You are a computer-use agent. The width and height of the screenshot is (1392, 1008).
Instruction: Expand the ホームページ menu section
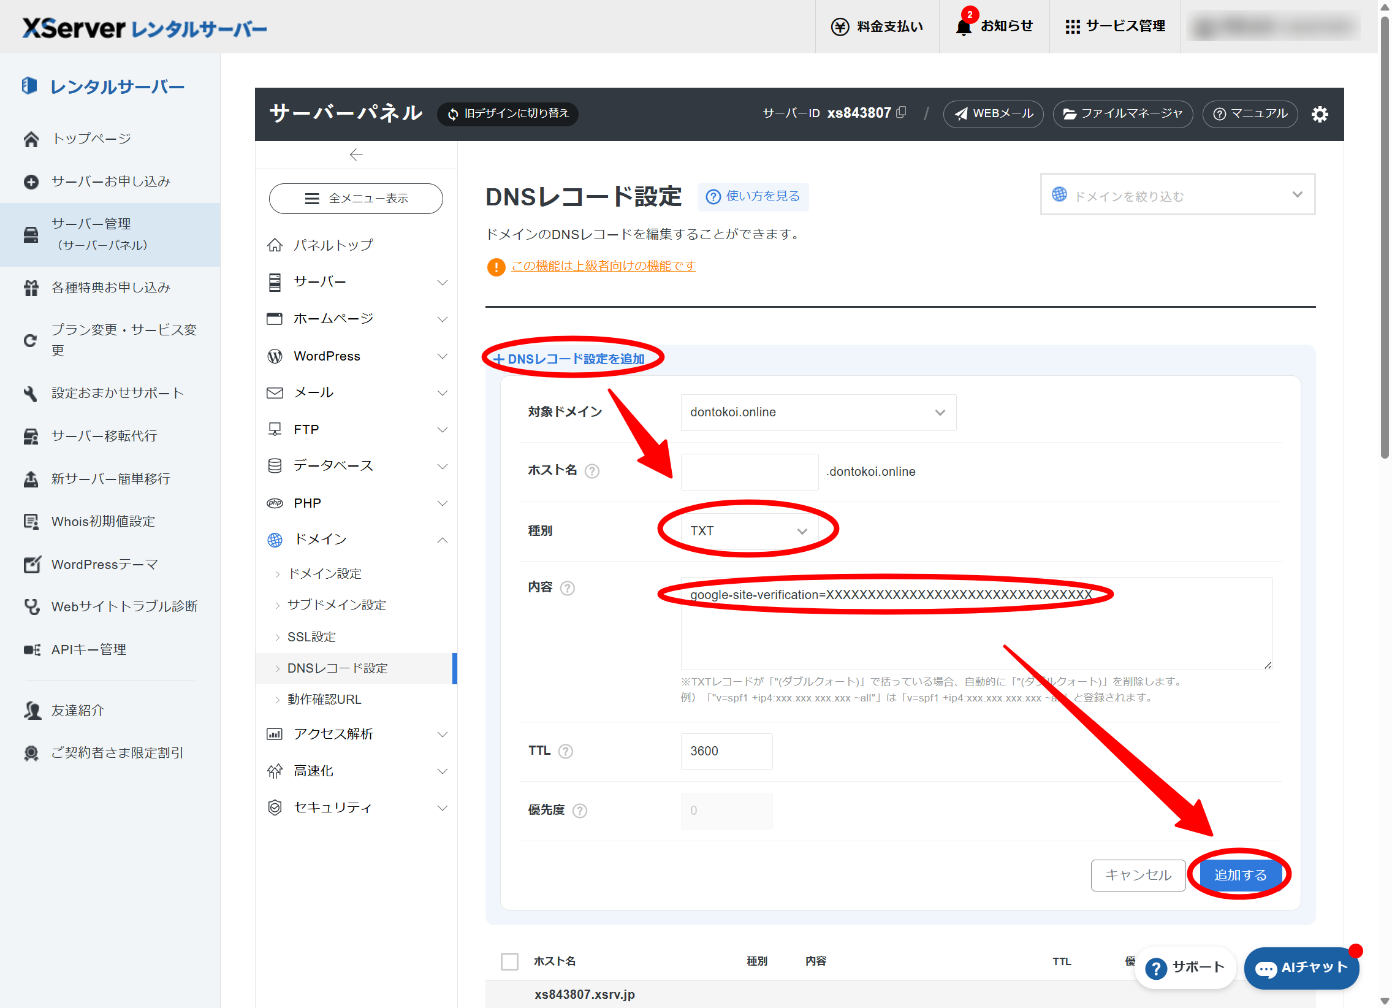pyautogui.click(x=357, y=319)
